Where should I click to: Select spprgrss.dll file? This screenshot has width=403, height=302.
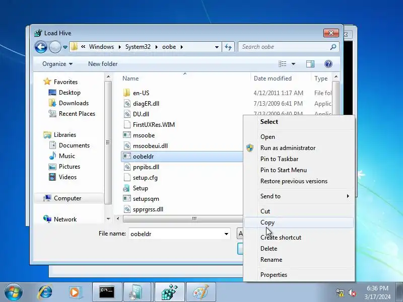pos(148,209)
